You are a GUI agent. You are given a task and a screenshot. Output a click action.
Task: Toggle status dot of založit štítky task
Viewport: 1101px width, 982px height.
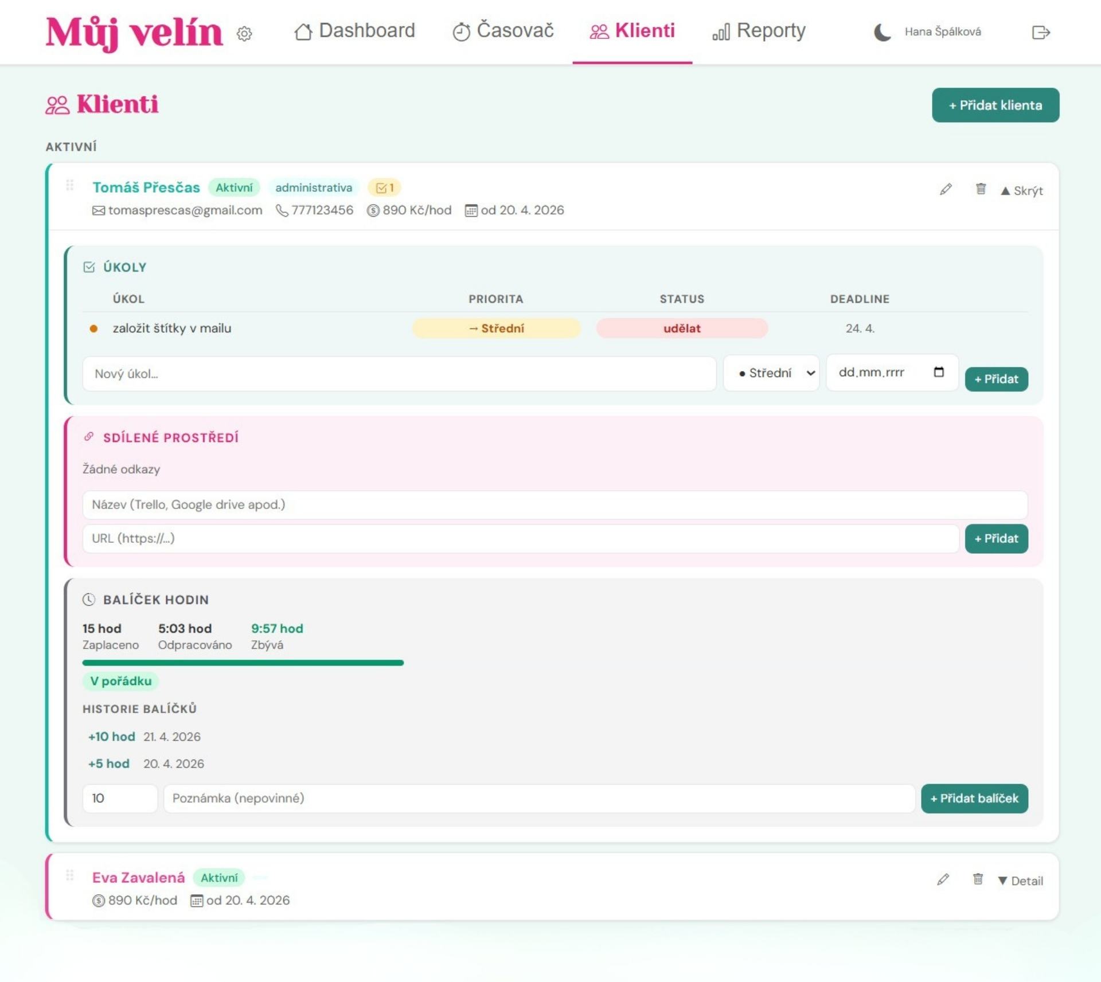click(x=93, y=328)
